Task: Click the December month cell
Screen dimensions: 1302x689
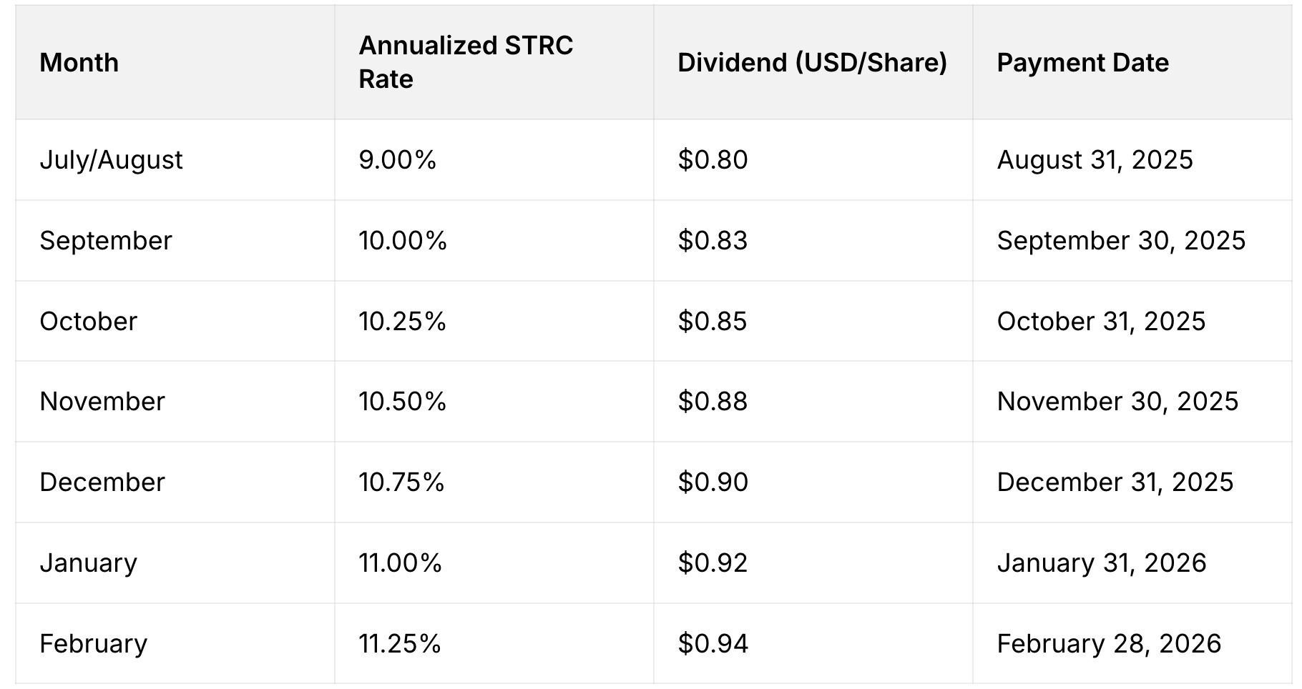Action: (102, 482)
